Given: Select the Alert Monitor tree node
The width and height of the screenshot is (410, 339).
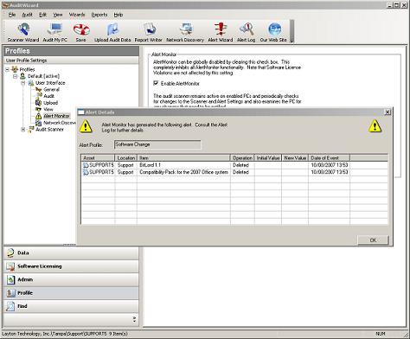Looking at the screenshot, I should point(56,116).
